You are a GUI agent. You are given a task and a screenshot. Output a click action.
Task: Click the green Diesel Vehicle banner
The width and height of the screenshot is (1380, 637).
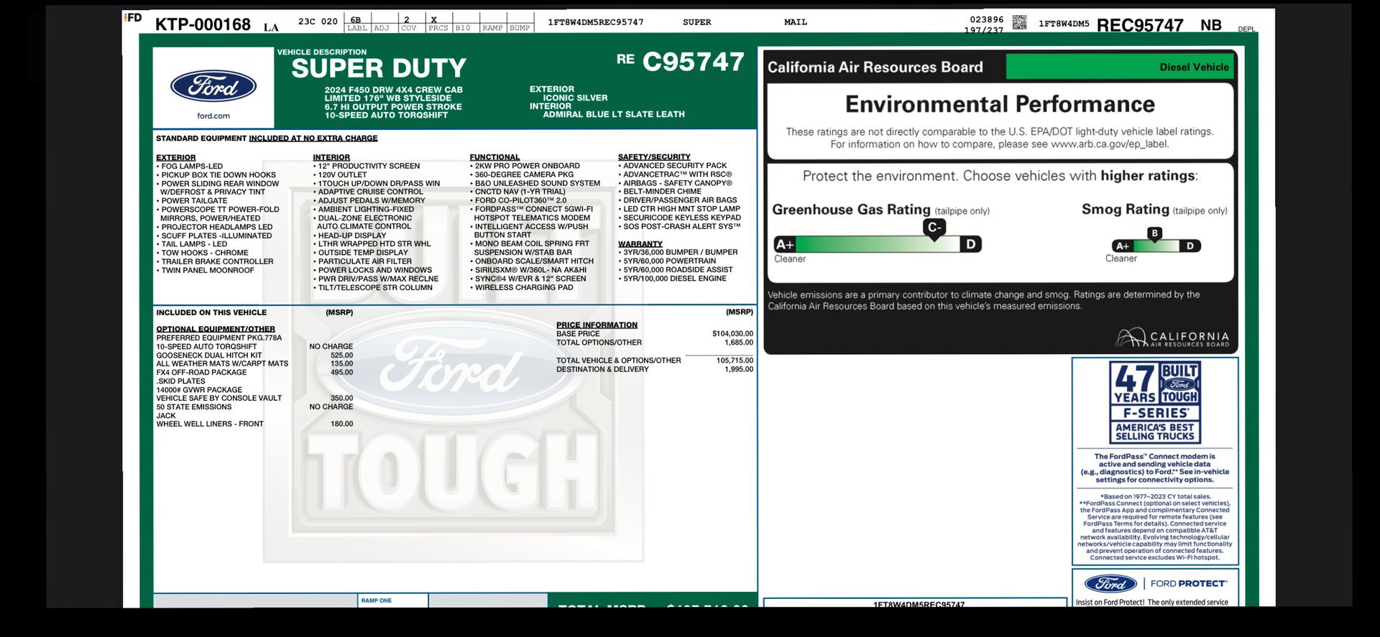(x=1120, y=67)
